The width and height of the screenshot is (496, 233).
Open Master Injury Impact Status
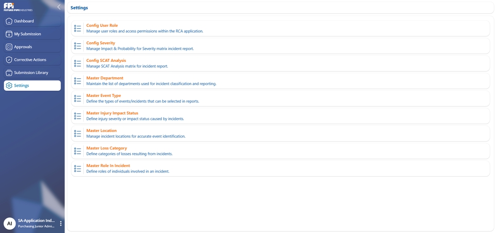[x=112, y=113]
